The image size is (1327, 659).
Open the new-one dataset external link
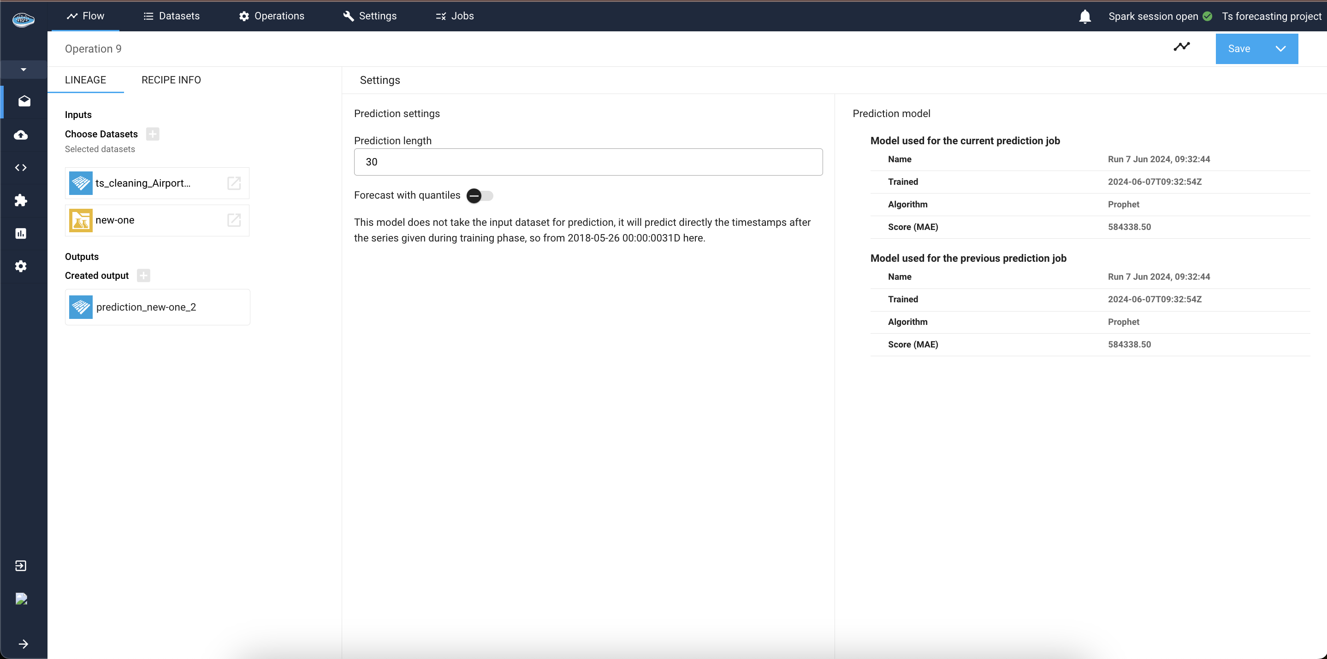click(x=234, y=220)
